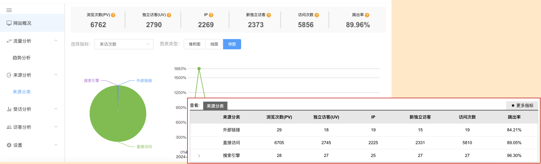The height and width of the screenshot is (164, 541).
Task: Click the 直接访问 table row name
Action: (x=231, y=143)
